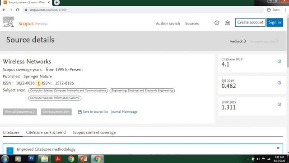
Task: Show info for SJR 2019
Action: click(x=279, y=83)
